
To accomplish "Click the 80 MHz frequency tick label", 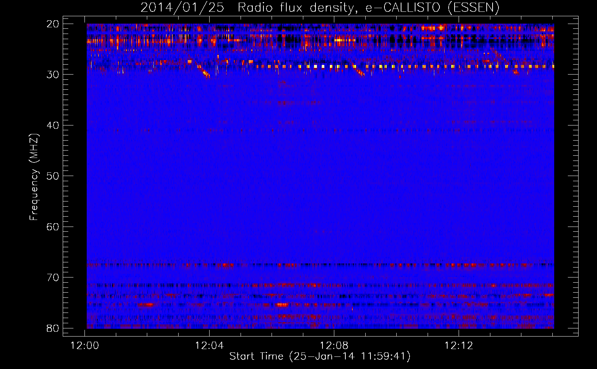I will (53, 328).
